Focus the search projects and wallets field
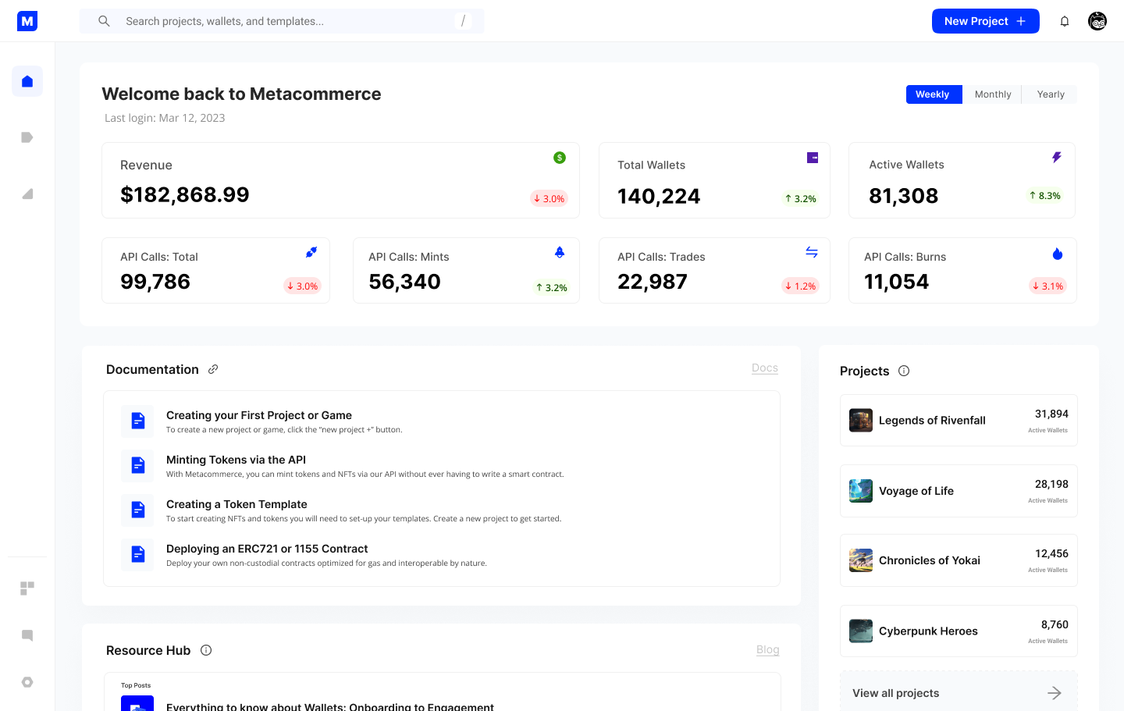Screen dimensions: 1124x711 point(282,21)
